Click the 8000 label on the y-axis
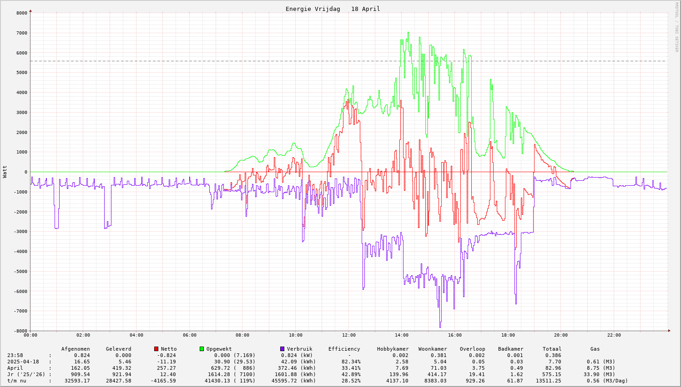Viewport: 681px width, 387px height. click(x=21, y=13)
